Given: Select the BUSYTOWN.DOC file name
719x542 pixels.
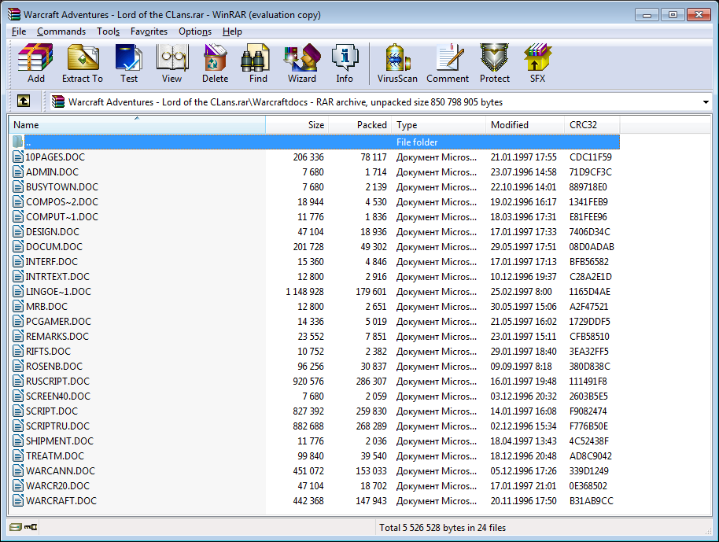Looking at the screenshot, I should tap(62, 186).
